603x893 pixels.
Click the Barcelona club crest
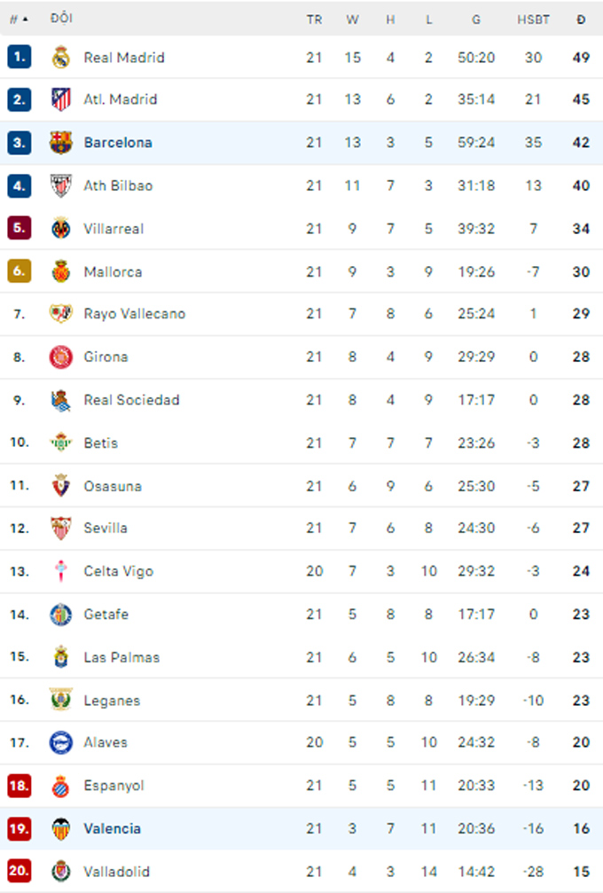[61, 143]
